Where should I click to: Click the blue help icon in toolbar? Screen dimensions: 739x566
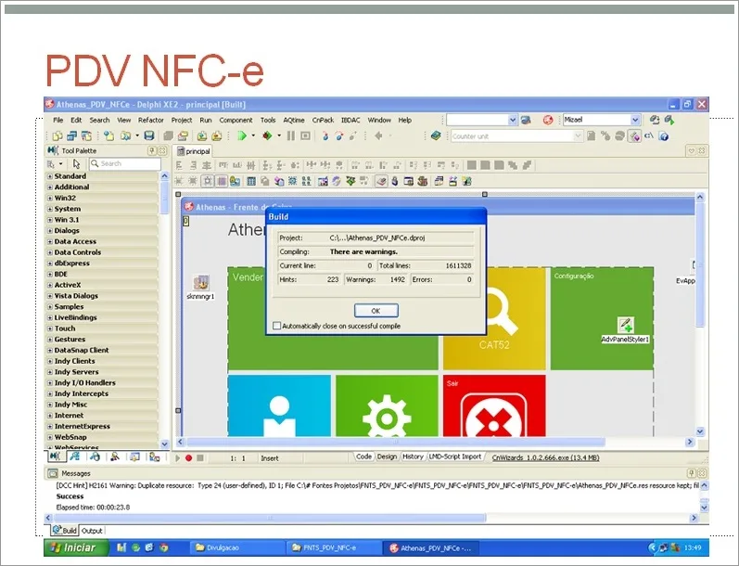664,136
